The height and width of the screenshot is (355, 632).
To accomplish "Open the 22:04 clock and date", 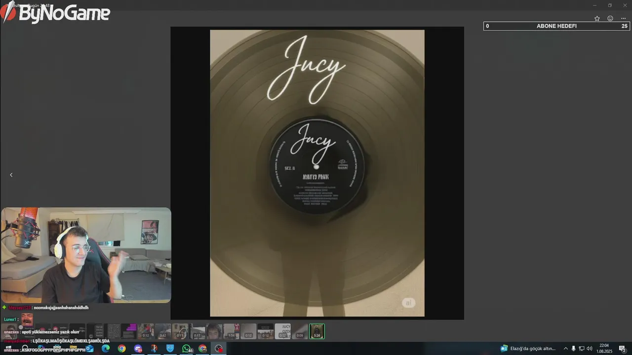I will tap(604, 349).
